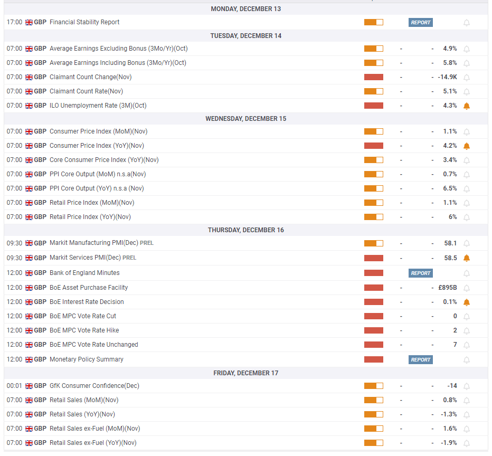The image size is (492, 456).
Task: Open REPORT for Bank of England Minutes
Action: coord(420,273)
